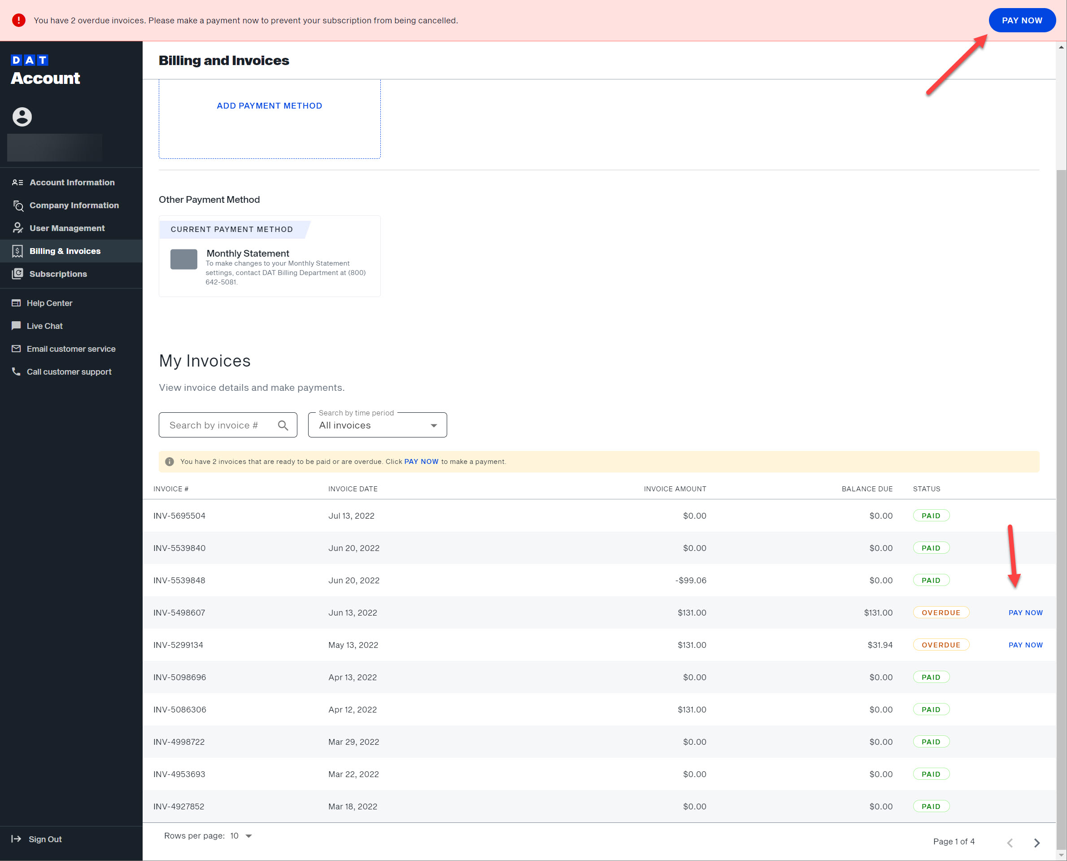Screen dimensions: 1067x861
Task: Click the info icon in yellow notice
Action: click(x=169, y=461)
